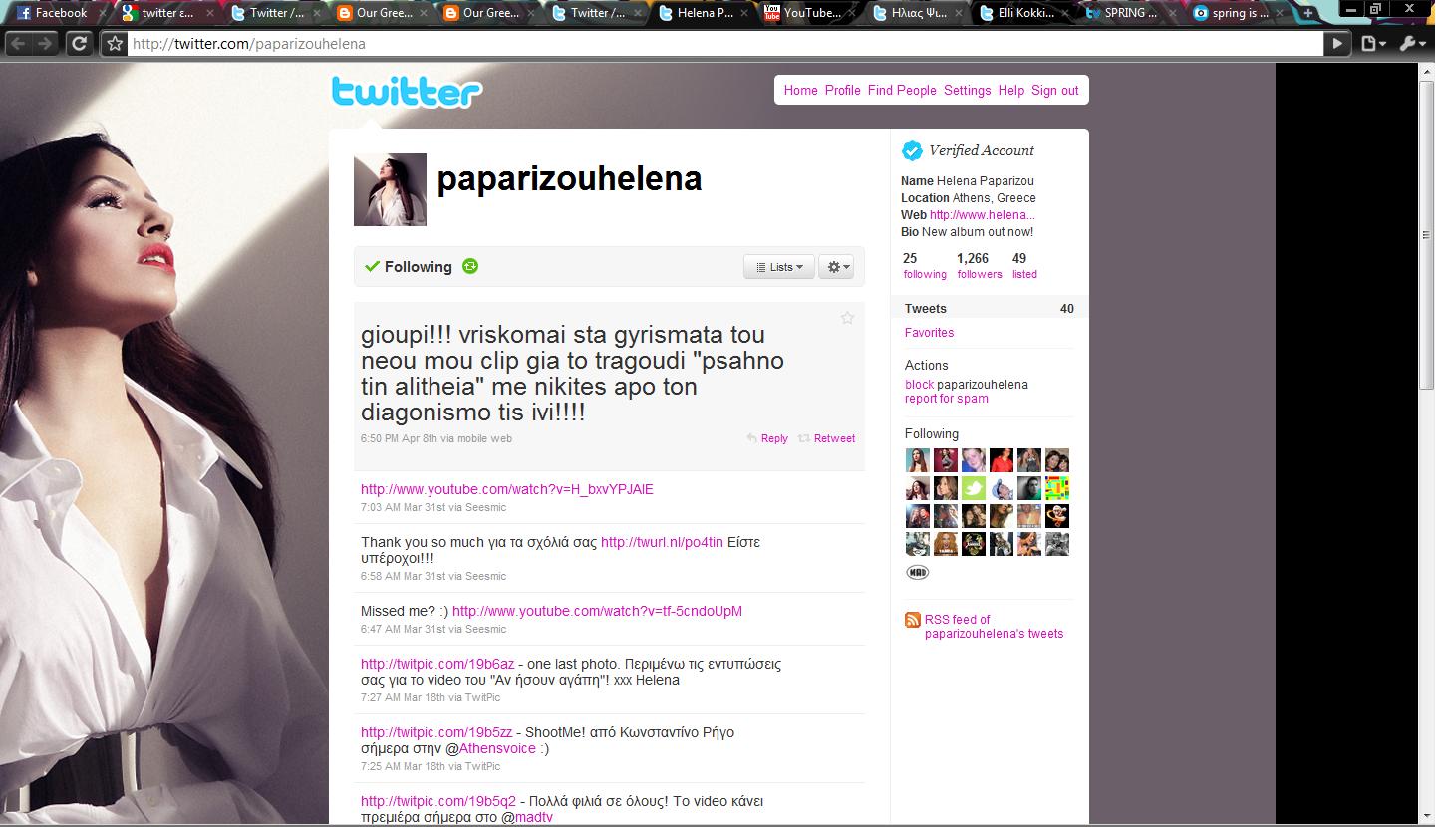The image size is (1436, 827).
Task: Open Twitter Settings link
Action: [967, 90]
